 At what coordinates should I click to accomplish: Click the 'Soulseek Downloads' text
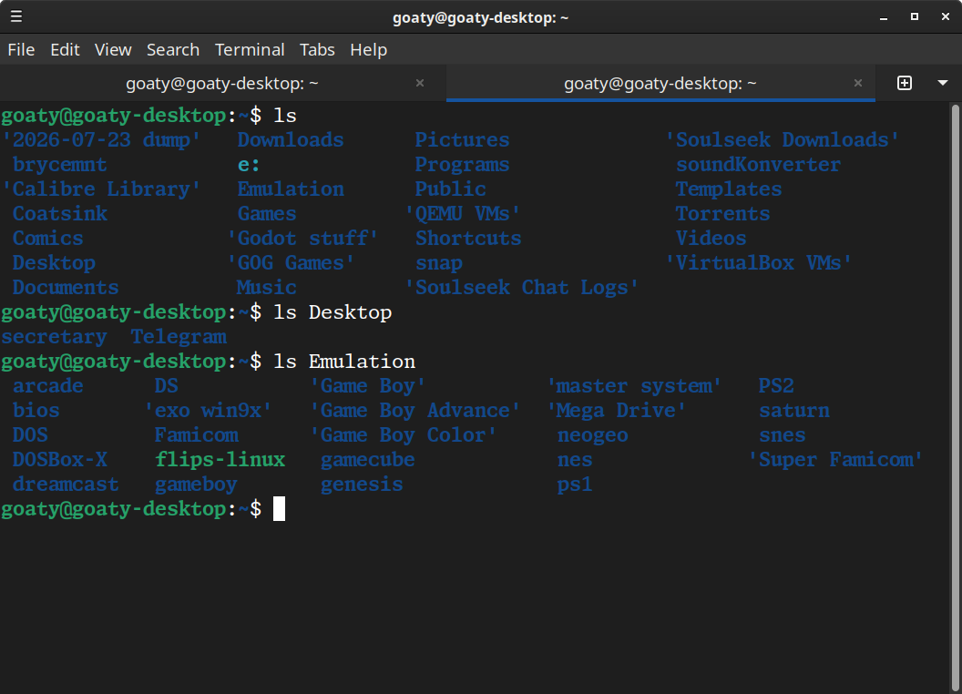click(x=783, y=140)
